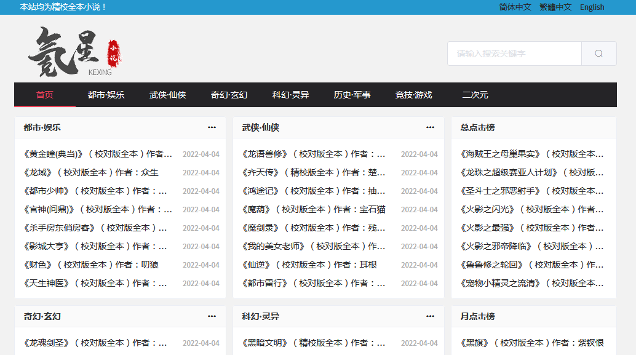Switch language to 简体中文
This screenshot has width=636, height=355.
click(515, 7)
